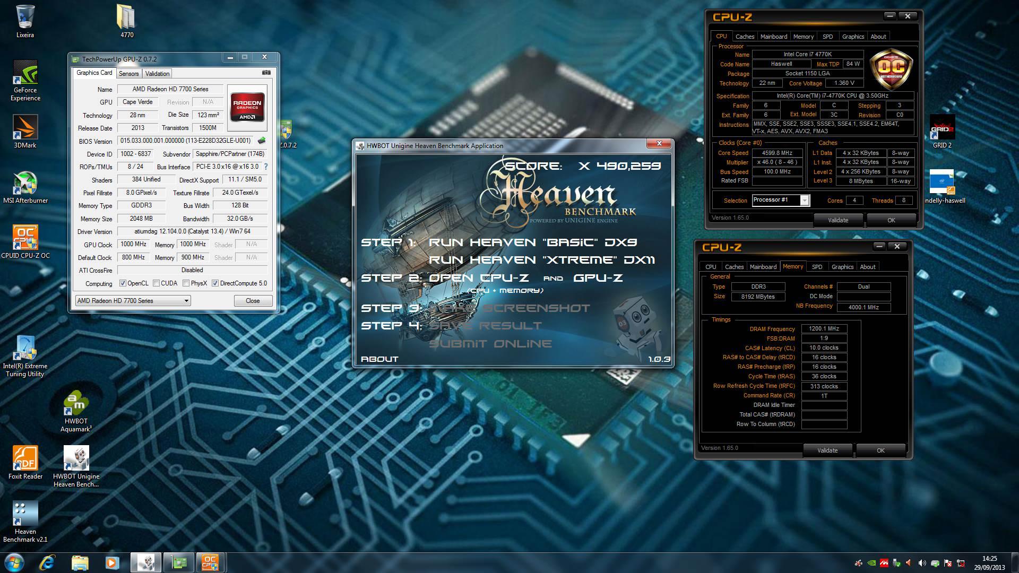Click Run Heaven "Xtreme" DX11
The width and height of the screenshot is (1019, 573).
(542, 260)
